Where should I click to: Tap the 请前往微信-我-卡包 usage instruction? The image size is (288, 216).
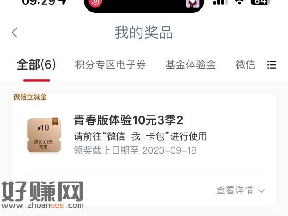tap(140, 136)
